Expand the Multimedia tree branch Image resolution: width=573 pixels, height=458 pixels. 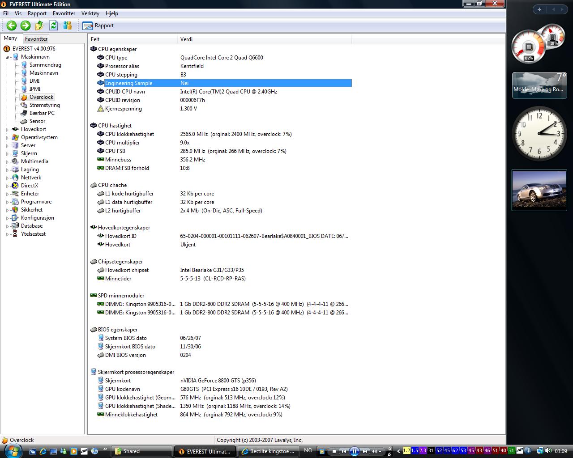[8, 162]
